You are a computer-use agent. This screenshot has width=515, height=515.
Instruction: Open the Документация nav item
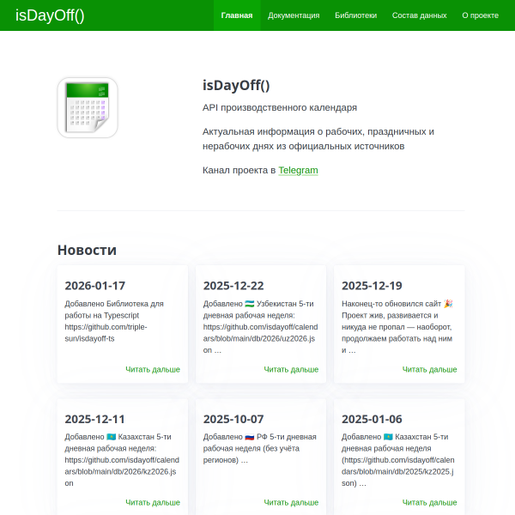pos(294,15)
